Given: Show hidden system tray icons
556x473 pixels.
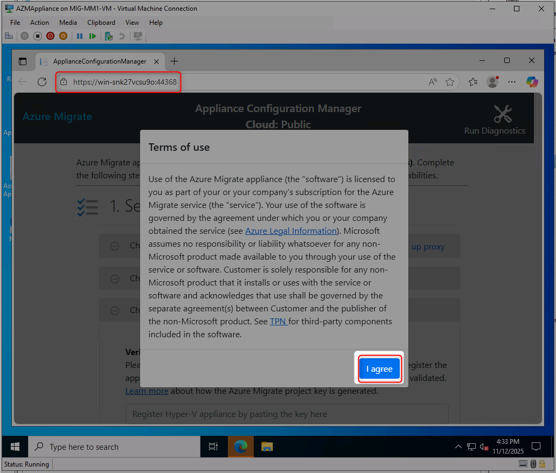Looking at the screenshot, I should click(x=458, y=447).
